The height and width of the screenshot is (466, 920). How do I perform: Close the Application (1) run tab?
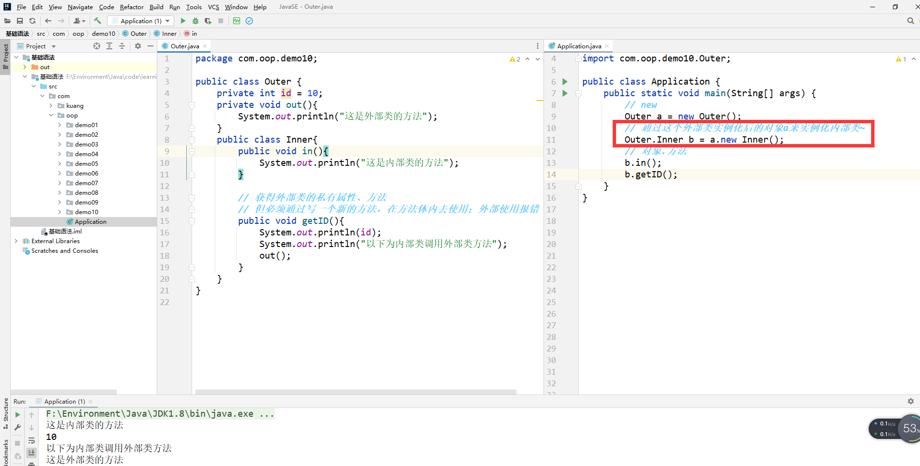tap(90, 402)
